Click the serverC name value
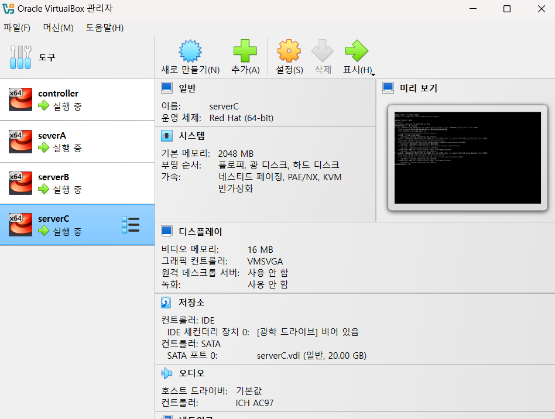 click(x=224, y=106)
